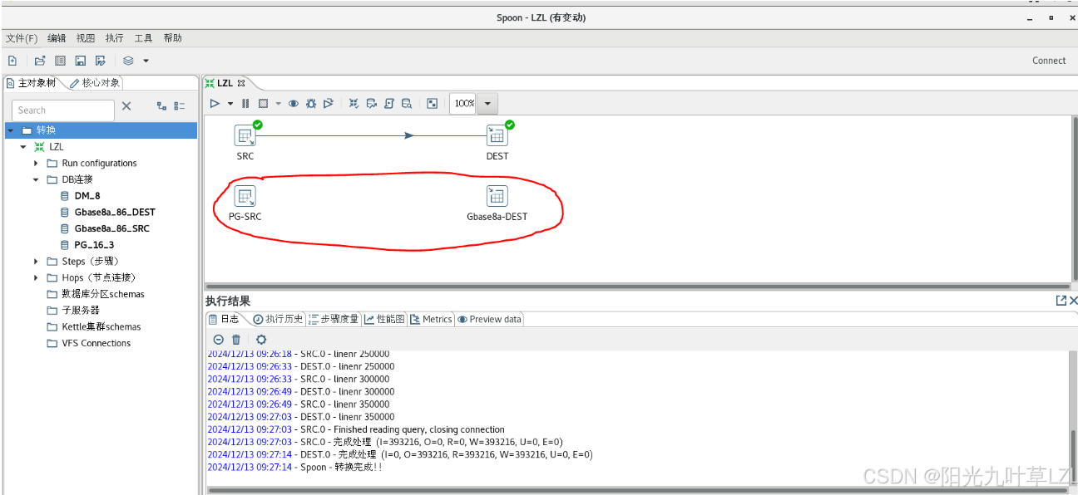This screenshot has width=1078, height=495.
Task: Open the 性能图 tab
Action: (385, 319)
